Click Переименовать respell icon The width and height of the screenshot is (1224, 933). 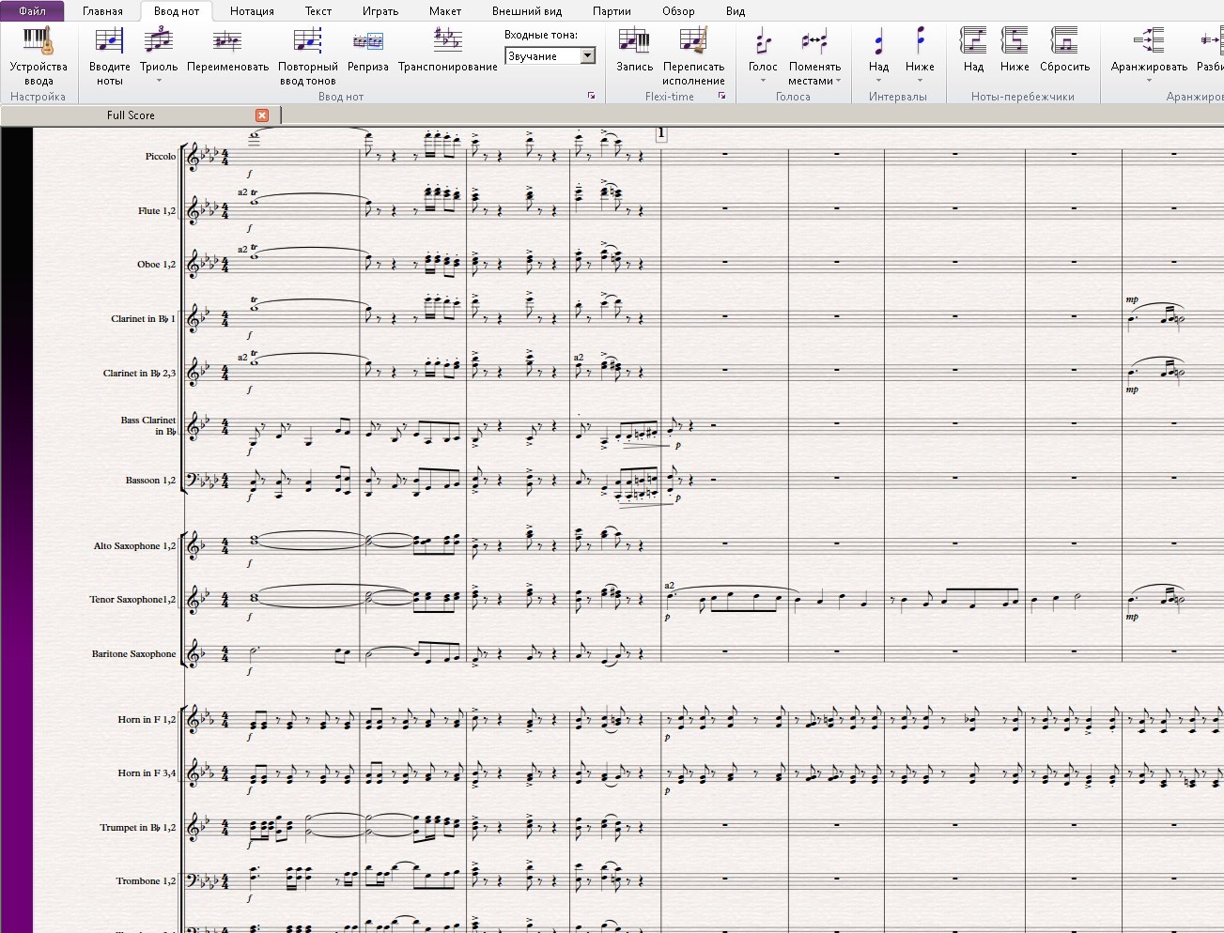click(227, 42)
